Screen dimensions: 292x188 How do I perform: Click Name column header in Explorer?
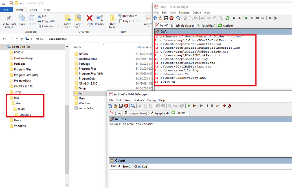78,47
